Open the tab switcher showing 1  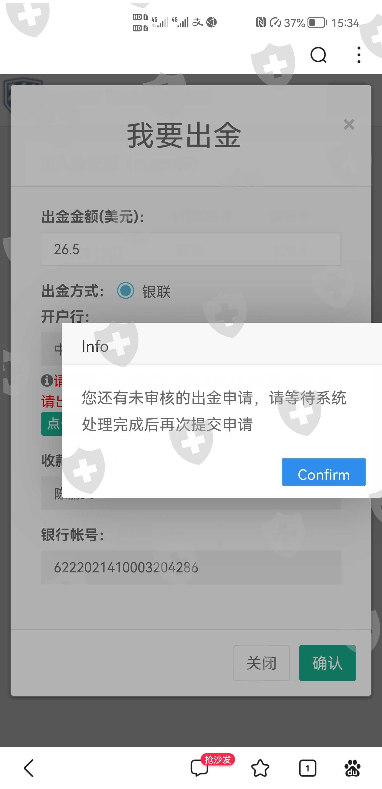point(307,768)
